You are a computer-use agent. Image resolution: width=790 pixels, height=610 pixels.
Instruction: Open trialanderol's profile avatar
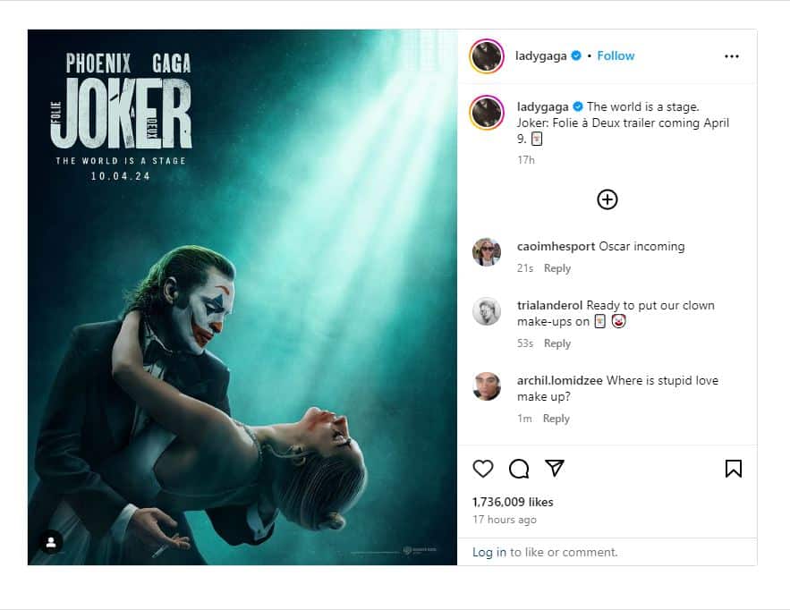coord(487,311)
